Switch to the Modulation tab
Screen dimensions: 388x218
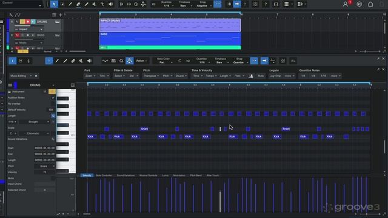point(179,176)
